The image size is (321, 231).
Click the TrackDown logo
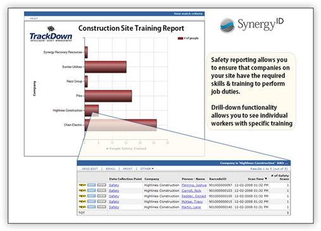(51, 34)
